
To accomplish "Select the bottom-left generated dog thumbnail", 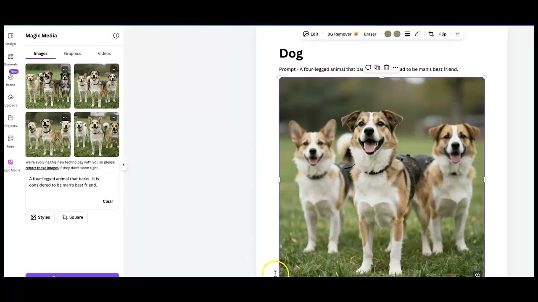I will coord(48,135).
